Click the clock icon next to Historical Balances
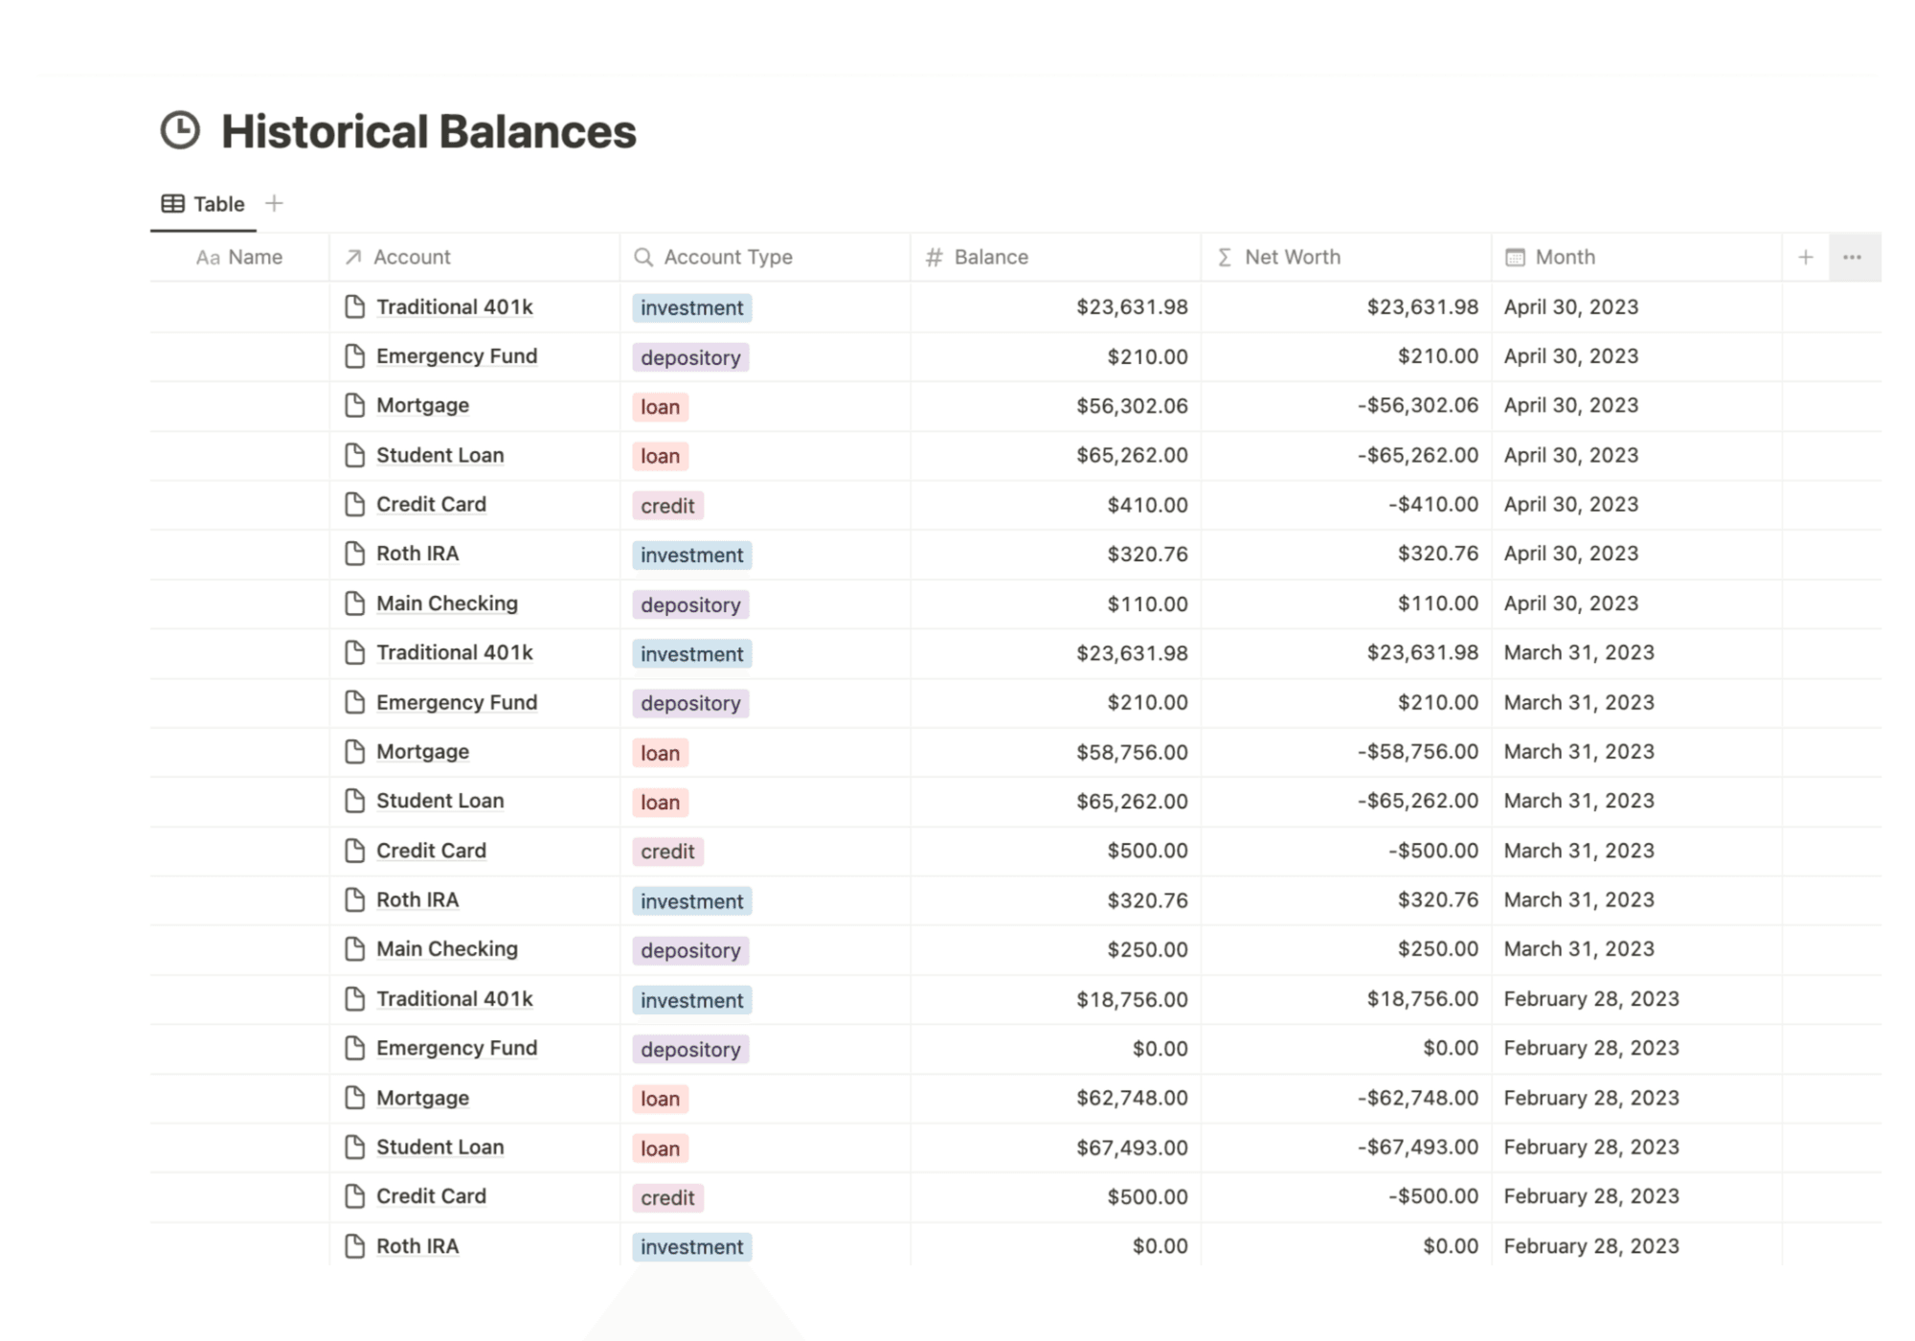 coord(180,130)
